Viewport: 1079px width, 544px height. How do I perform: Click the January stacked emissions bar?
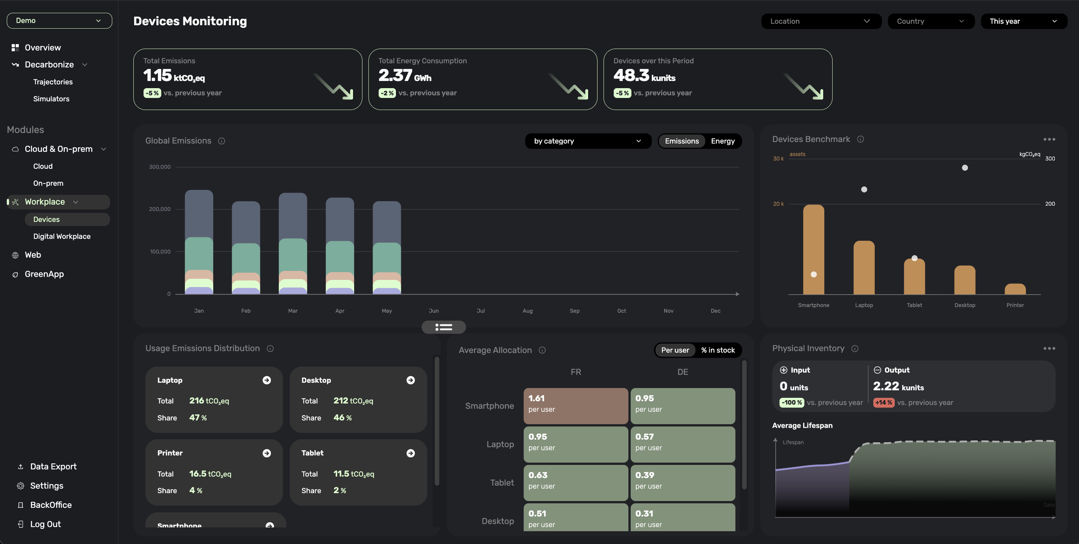[199, 242]
